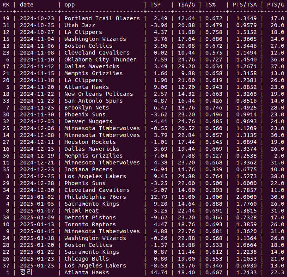Click date 2025-01-25
The height and width of the screenshot is (277, 287).
(x=37, y=266)
